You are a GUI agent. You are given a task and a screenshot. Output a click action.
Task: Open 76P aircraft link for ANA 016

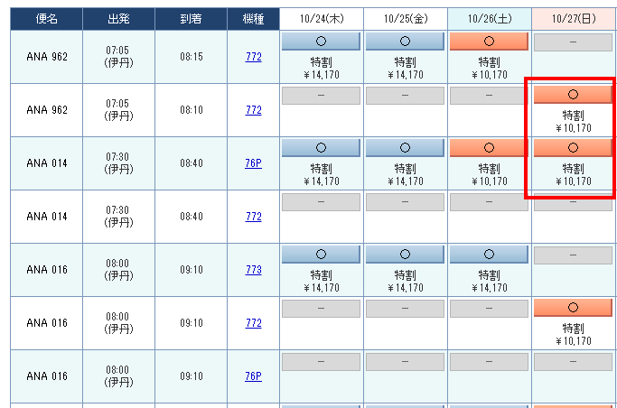(254, 376)
